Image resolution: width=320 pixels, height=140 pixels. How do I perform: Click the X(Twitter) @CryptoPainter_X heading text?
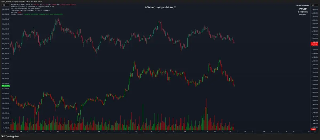[x=160, y=7]
